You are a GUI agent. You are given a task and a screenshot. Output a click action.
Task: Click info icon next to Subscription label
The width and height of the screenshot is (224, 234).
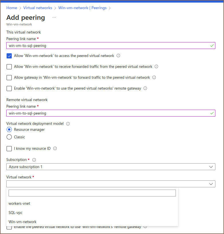pyautogui.click(x=34, y=160)
